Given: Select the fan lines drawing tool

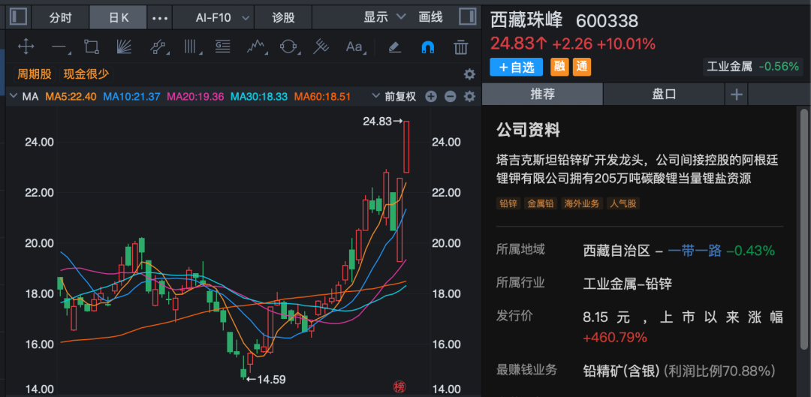Looking at the screenshot, I should point(124,47).
